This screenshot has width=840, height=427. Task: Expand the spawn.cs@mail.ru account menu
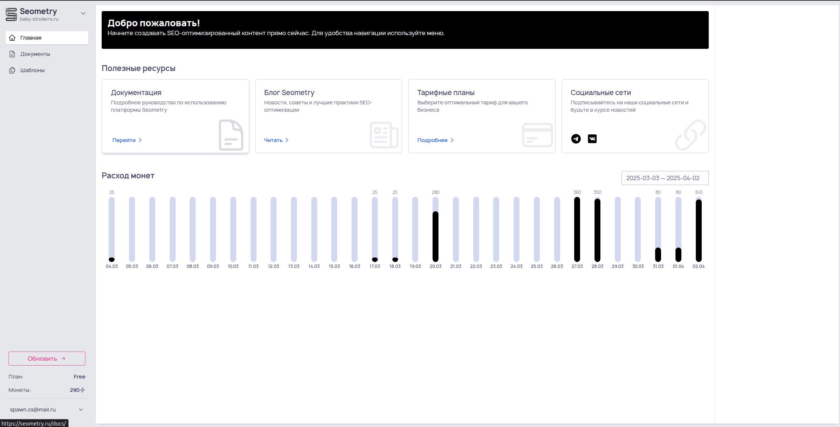pos(81,410)
